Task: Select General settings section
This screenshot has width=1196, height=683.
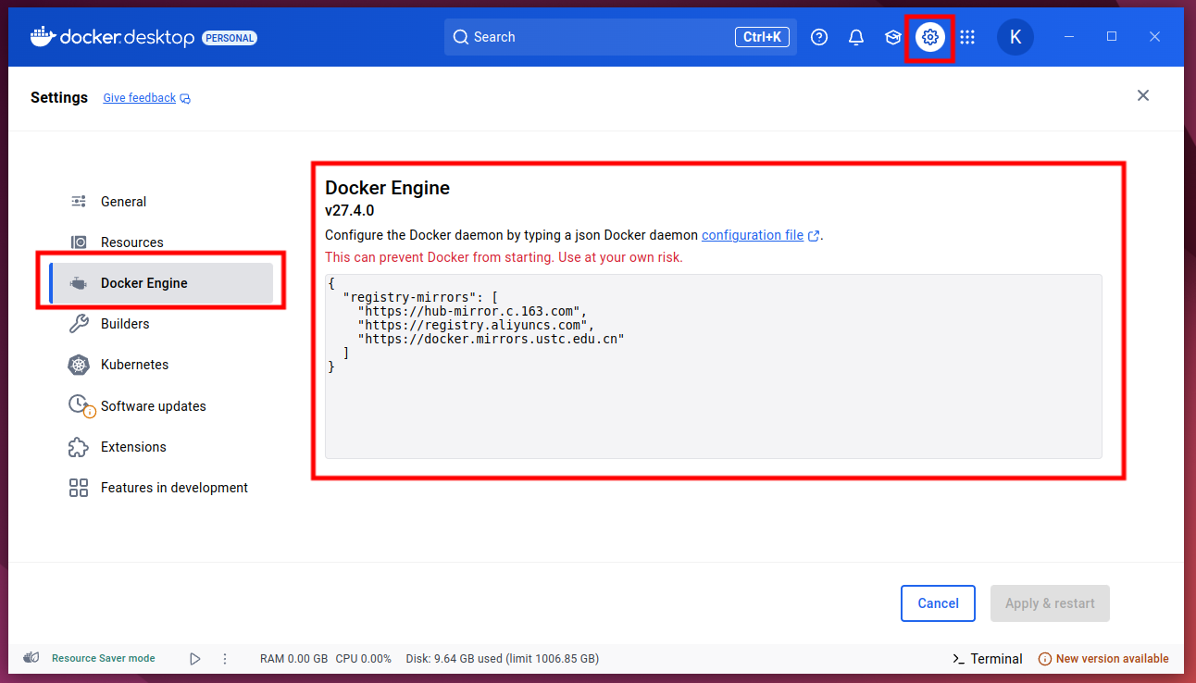Action: tap(123, 202)
